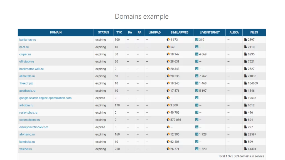This screenshot has height=160, width=285.
Task: Click file icon next to 104609
Action: click(x=245, y=83)
